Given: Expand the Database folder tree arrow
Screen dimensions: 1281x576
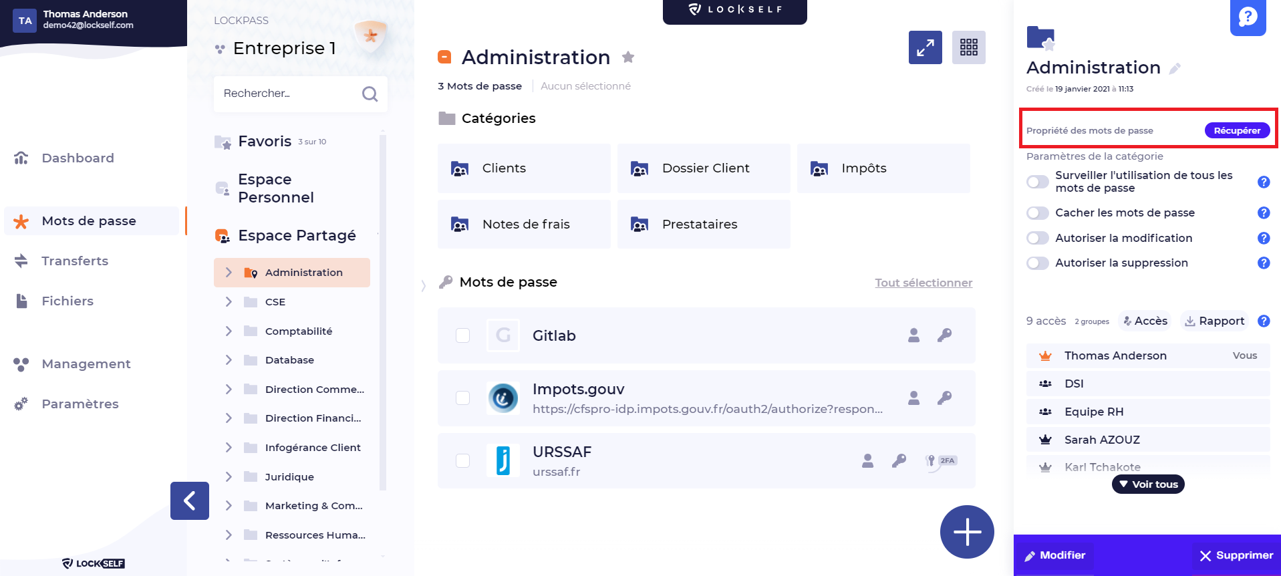Looking at the screenshot, I should 229,360.
